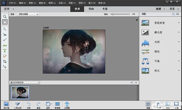Open the dropdown arrow next to 打开
Viewport: 182px width, 110px height.
[13, 9]
